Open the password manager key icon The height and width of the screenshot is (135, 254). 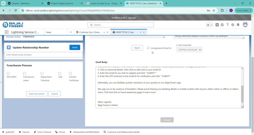209,10
